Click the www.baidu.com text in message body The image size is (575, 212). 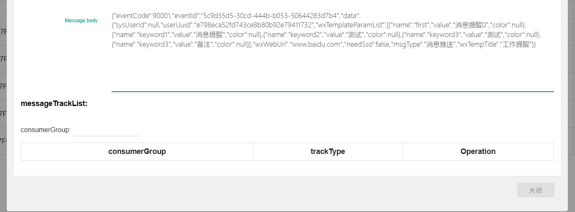(317, 44)
